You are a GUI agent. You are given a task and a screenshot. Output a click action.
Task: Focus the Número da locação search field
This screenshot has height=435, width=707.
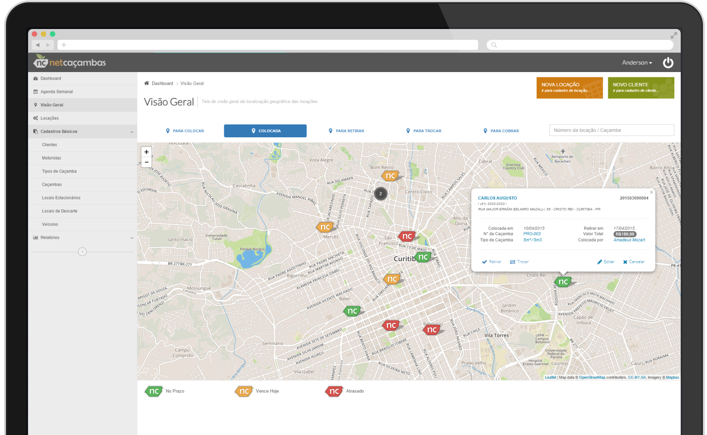pyautogui.click(x=611, y=130)
